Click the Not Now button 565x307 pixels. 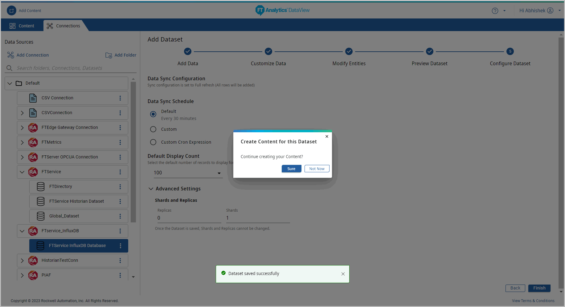tap(317, 169)
